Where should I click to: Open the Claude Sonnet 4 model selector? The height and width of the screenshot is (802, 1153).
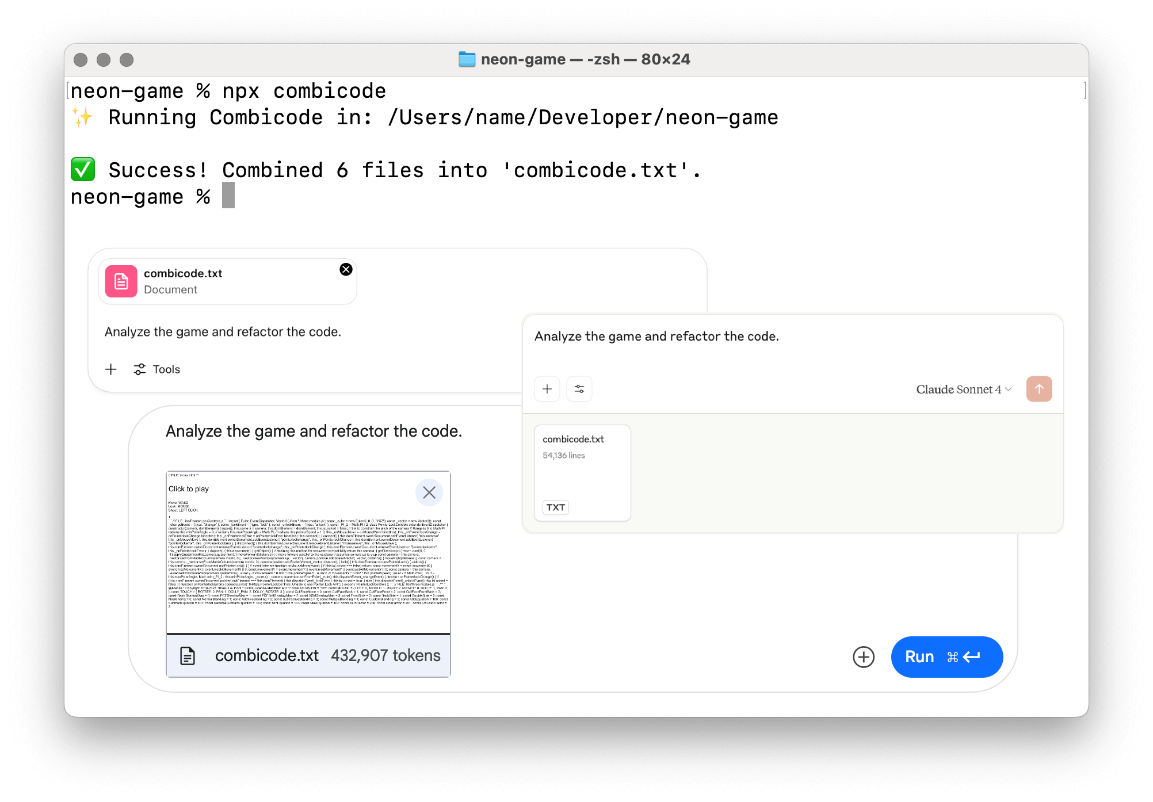pyautogui.click(x=962, y=389)
